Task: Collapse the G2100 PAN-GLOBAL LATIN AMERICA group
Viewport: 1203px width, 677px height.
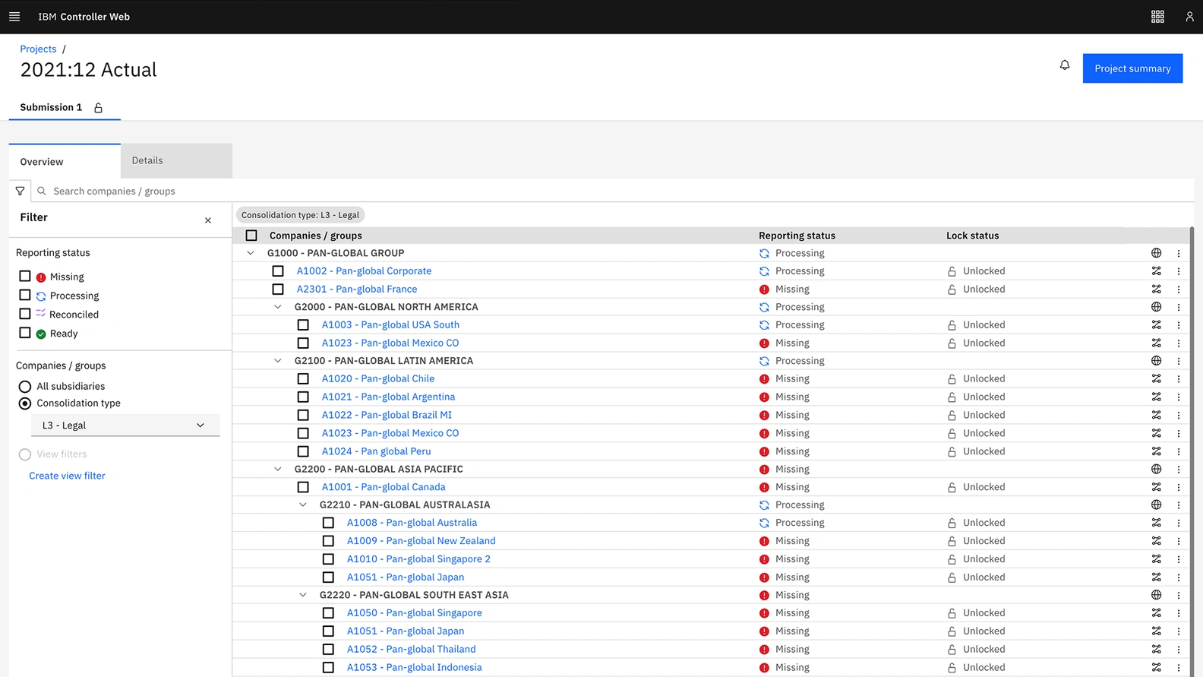Action: click(278, 361)
